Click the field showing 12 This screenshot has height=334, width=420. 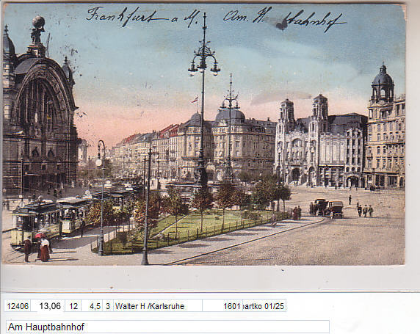(73, 305)
